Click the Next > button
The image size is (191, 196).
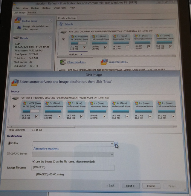click(x=131, y=186)
